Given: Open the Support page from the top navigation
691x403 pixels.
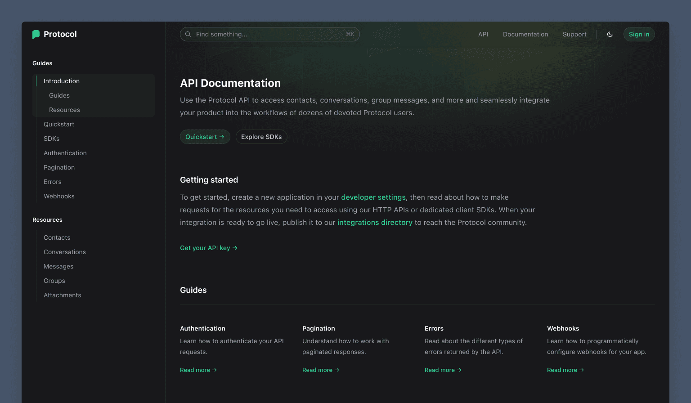Looking at the screenshot, I should click(574, 34).
